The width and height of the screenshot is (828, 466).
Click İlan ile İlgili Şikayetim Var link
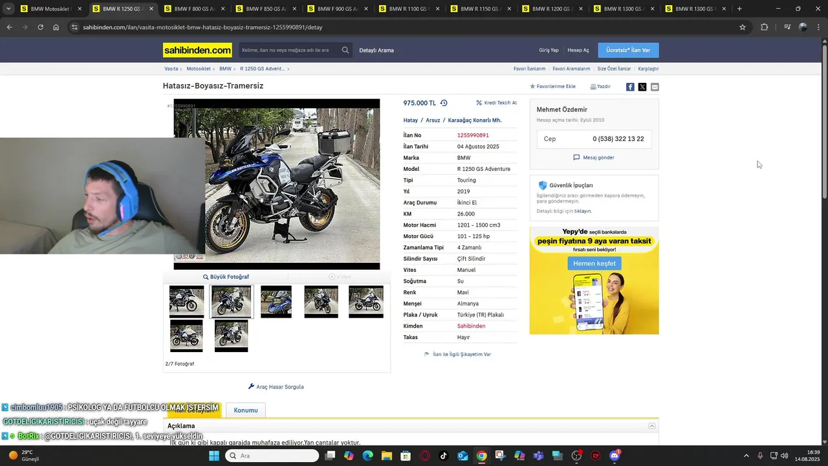(x=462, y=354)
